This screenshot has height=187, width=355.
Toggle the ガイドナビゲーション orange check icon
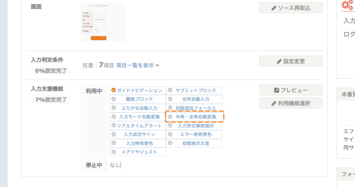(x=113, y=90)
